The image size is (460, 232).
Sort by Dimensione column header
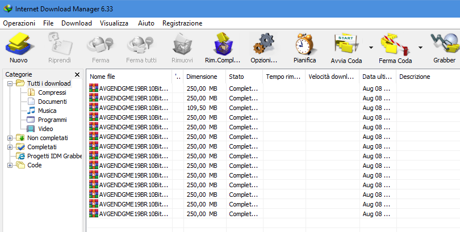204,77
